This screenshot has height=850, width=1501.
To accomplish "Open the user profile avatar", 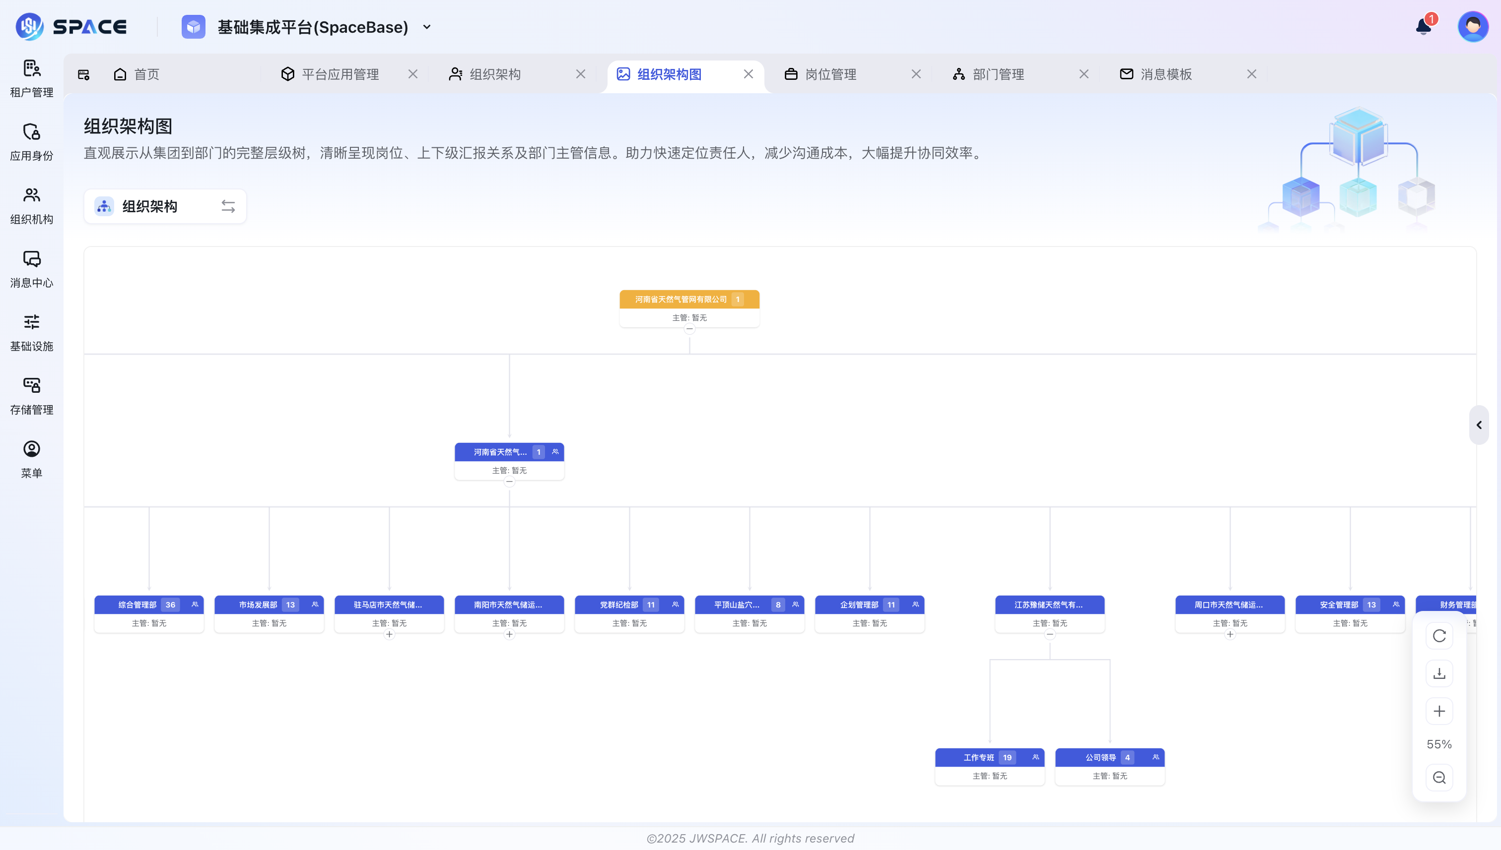I will pyautogui.click(x=1474, y=26).
